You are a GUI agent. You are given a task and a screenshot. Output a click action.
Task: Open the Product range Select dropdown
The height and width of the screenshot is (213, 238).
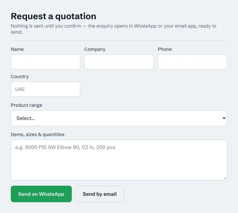tap(119, 118)
